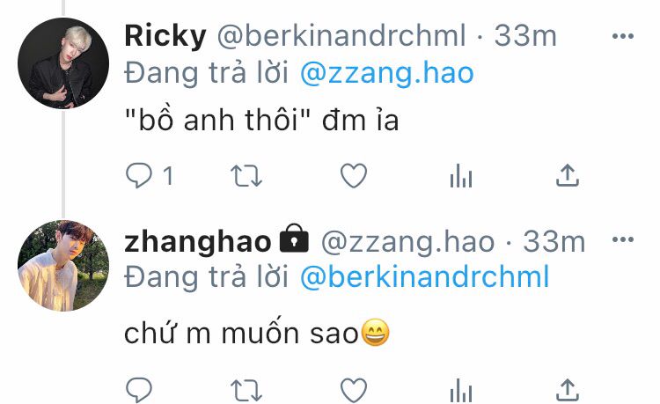This screenshot has width=660, height=404.
Task: Open more options menu on Ricky's tweet
Action: pyautogui.click(x=623, y=36)
